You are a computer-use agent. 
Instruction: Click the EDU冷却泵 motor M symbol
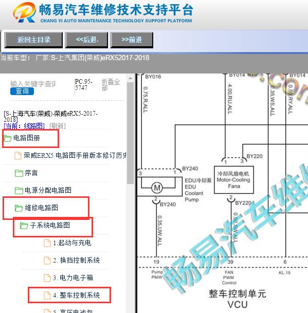click(157, 188)
